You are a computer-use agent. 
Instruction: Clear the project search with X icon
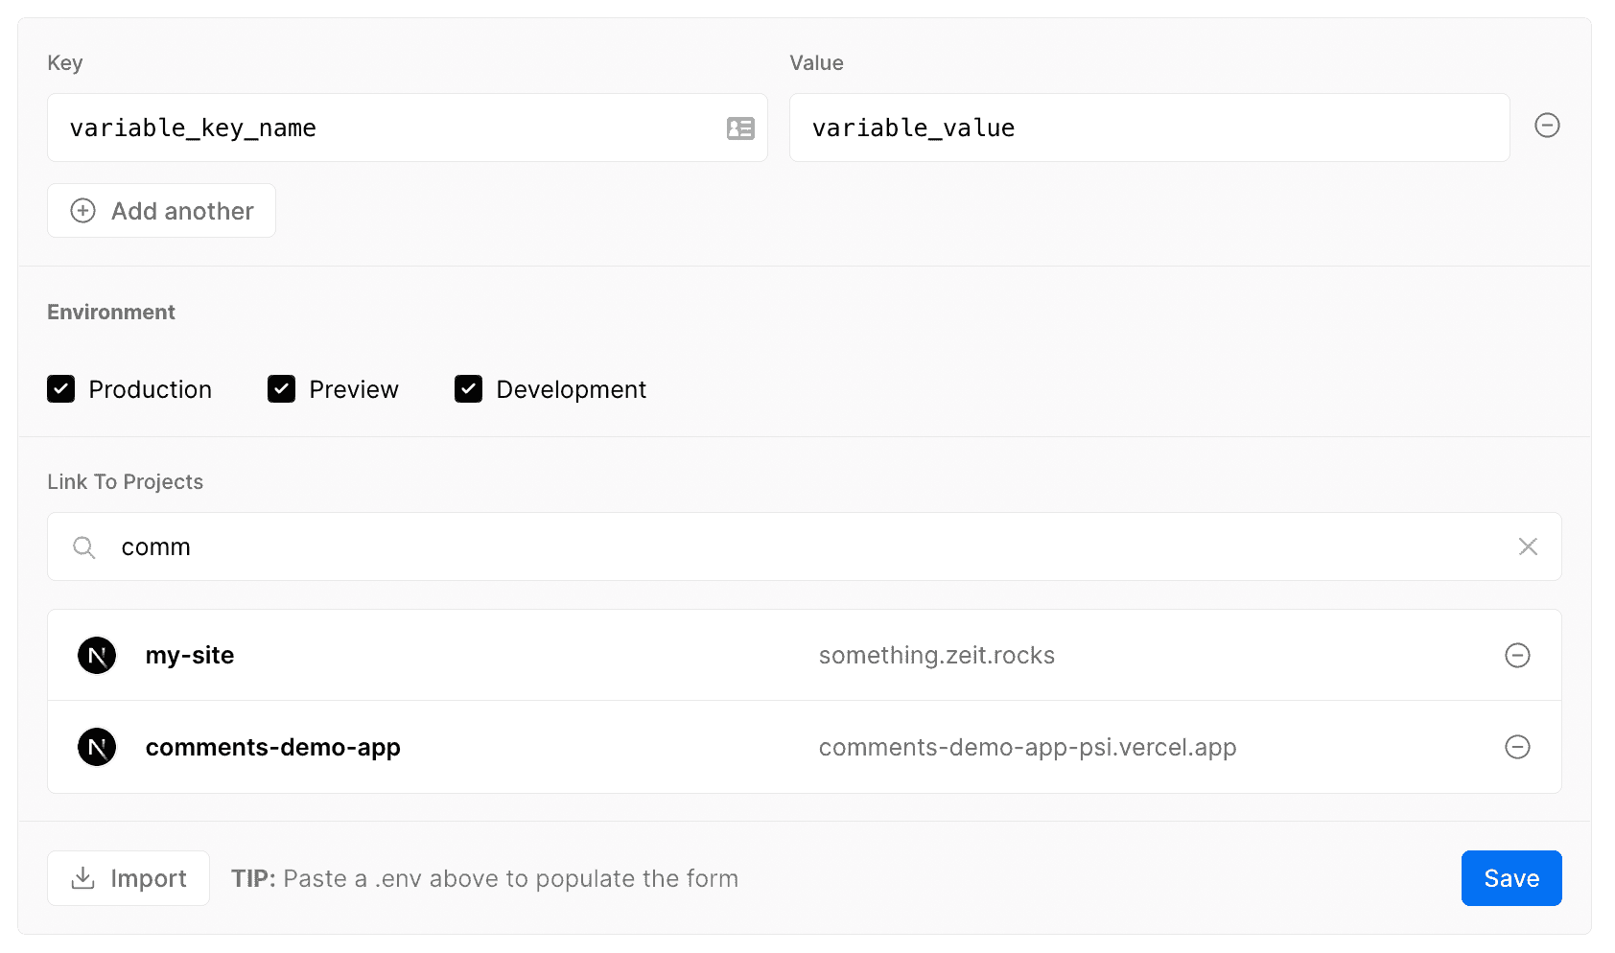point(1528,546)
